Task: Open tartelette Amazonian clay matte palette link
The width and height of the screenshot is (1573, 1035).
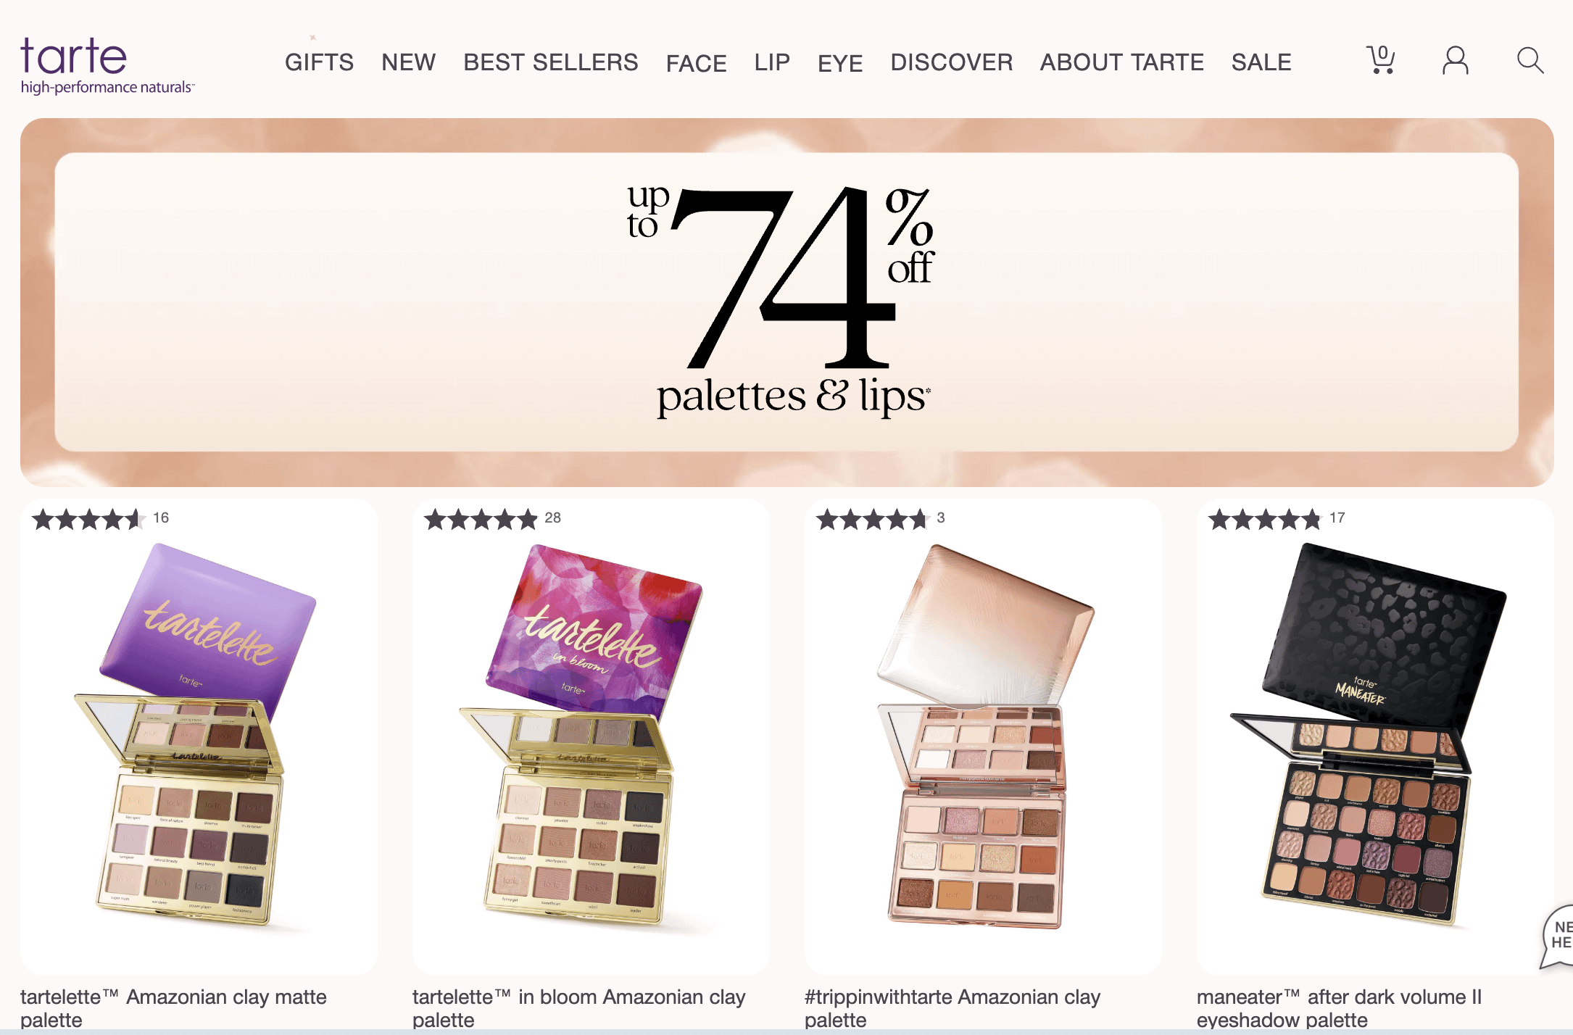Action: click(x=173, y=1008)
